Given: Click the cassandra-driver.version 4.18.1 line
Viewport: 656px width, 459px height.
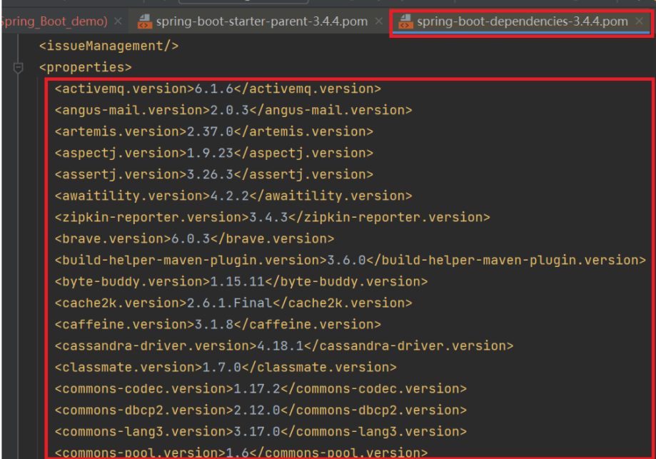Looking at the screenshot, I should pyautogui.click(x=284, y=345).
